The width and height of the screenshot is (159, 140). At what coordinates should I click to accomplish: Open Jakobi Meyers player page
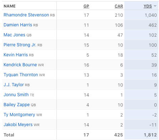tap(18, 125)
